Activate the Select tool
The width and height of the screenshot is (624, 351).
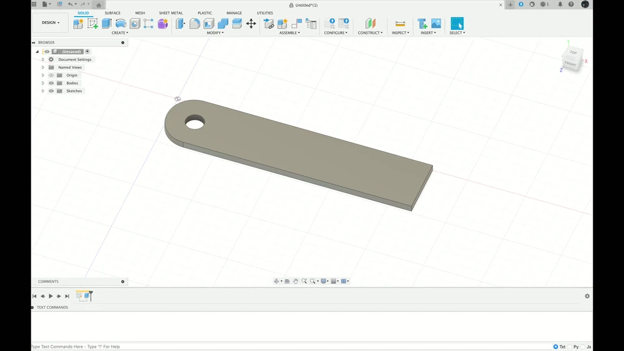point(457,24)
